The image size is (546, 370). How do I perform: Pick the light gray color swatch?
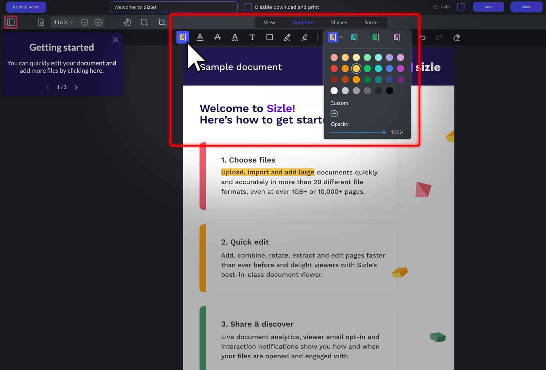(x=345, y=91)
